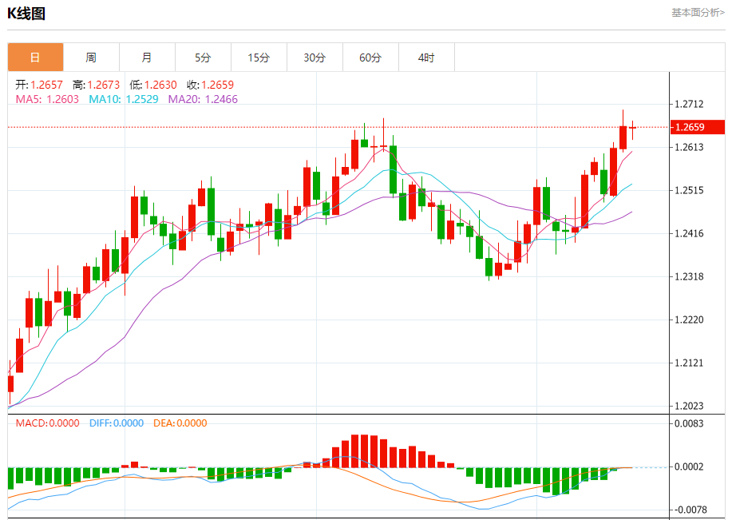Click the 1.2712 price axis label
Image resolution: width=732 pixels, height=520 pixels.
click(x=690, y=104)
